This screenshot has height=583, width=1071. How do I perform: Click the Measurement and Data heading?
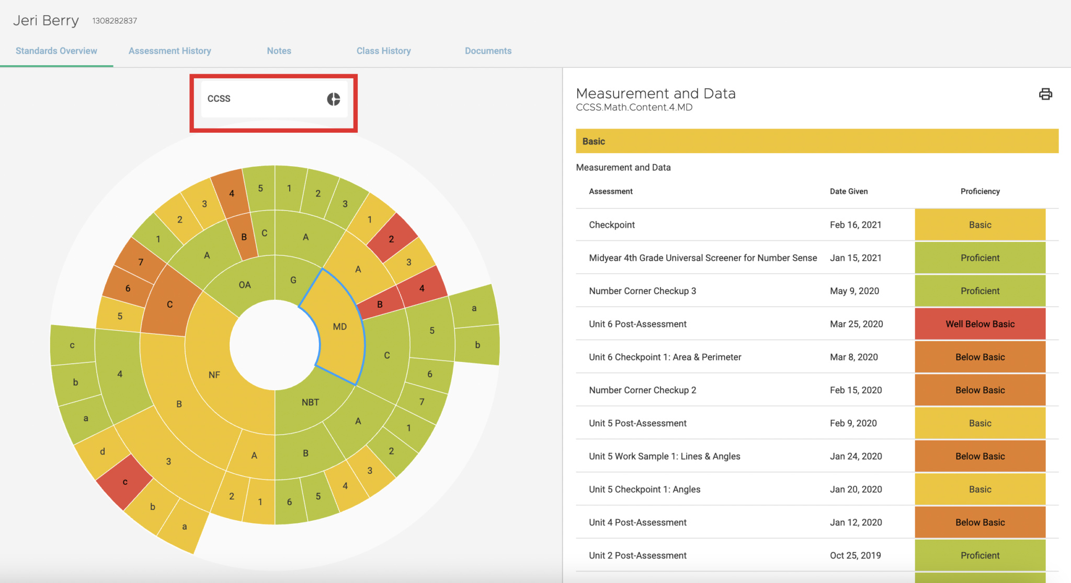656,94
